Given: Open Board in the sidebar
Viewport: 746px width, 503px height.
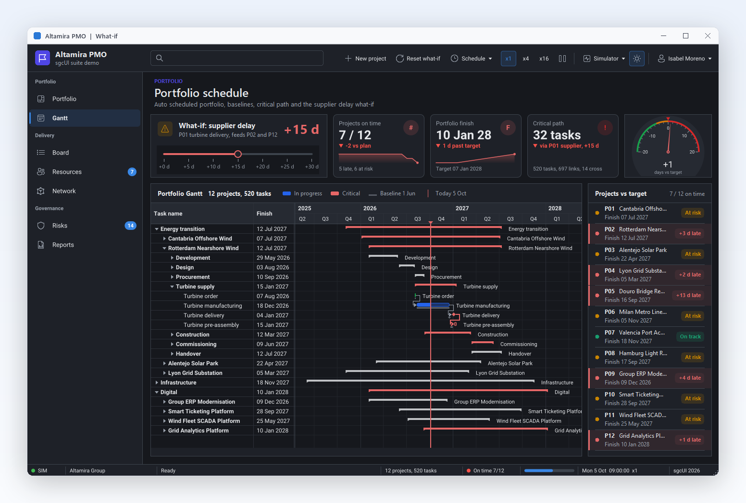Looking at the screenshot, I should pos(85,153).
